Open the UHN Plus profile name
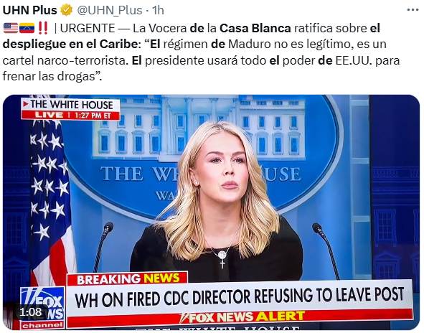The height and width of the screenshot is (333, 424). coord(29,10)
